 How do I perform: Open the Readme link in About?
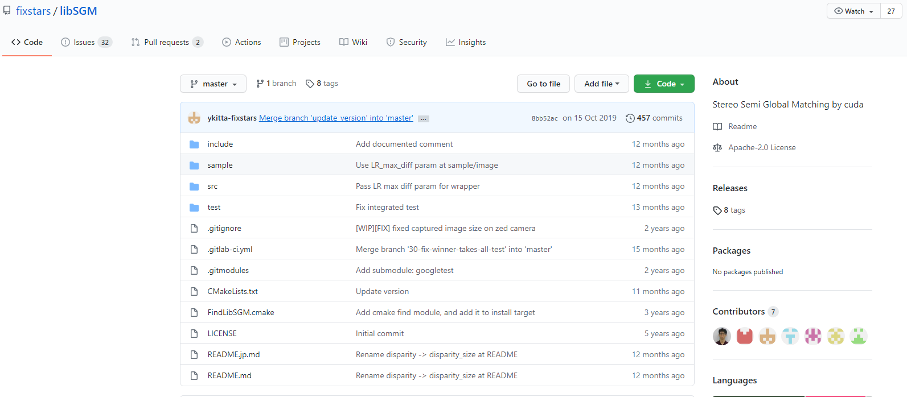coord(742,127)
